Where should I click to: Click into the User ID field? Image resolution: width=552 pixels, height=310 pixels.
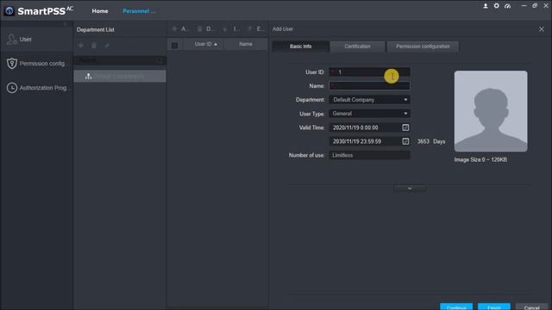369,72
